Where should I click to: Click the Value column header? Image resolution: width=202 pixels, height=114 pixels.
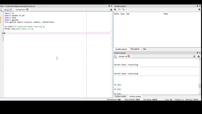coord(166,14)
